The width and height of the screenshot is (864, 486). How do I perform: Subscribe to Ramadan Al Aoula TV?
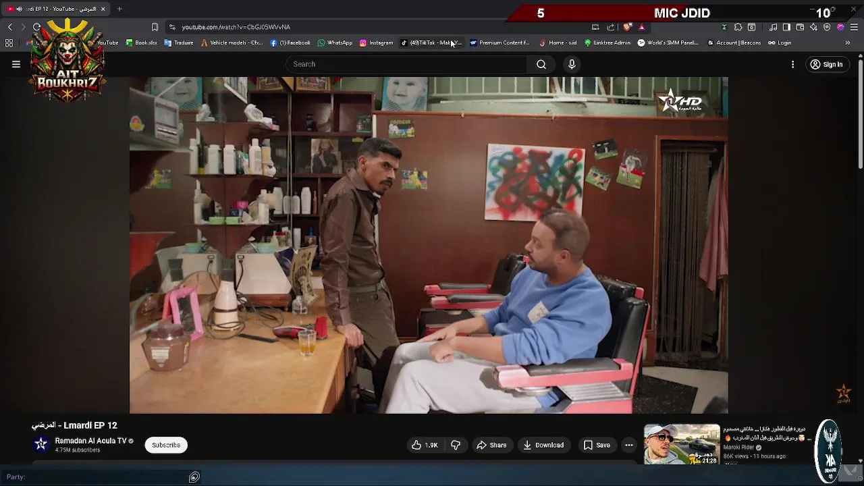pyautogui.click(x=166, y=445)
